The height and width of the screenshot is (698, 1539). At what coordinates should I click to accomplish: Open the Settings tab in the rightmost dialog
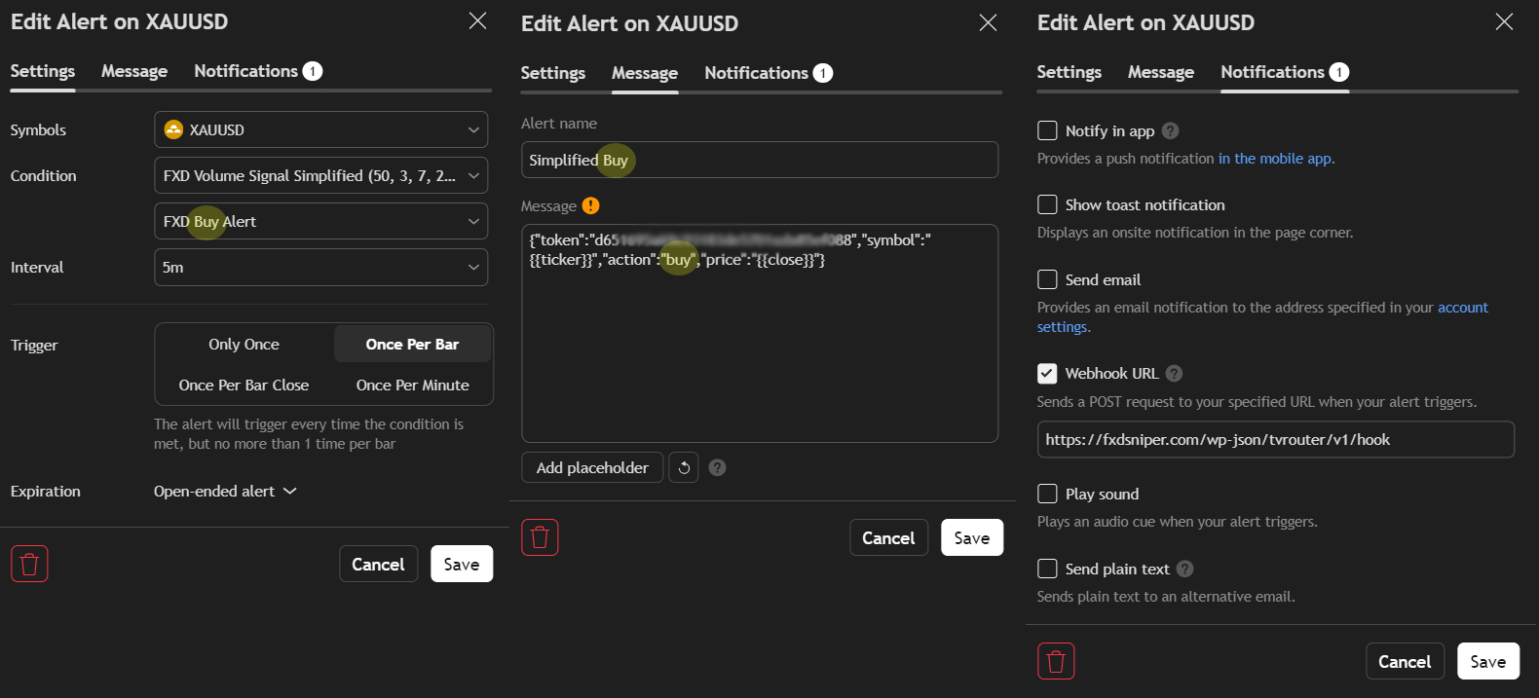tap(1069, 72)
